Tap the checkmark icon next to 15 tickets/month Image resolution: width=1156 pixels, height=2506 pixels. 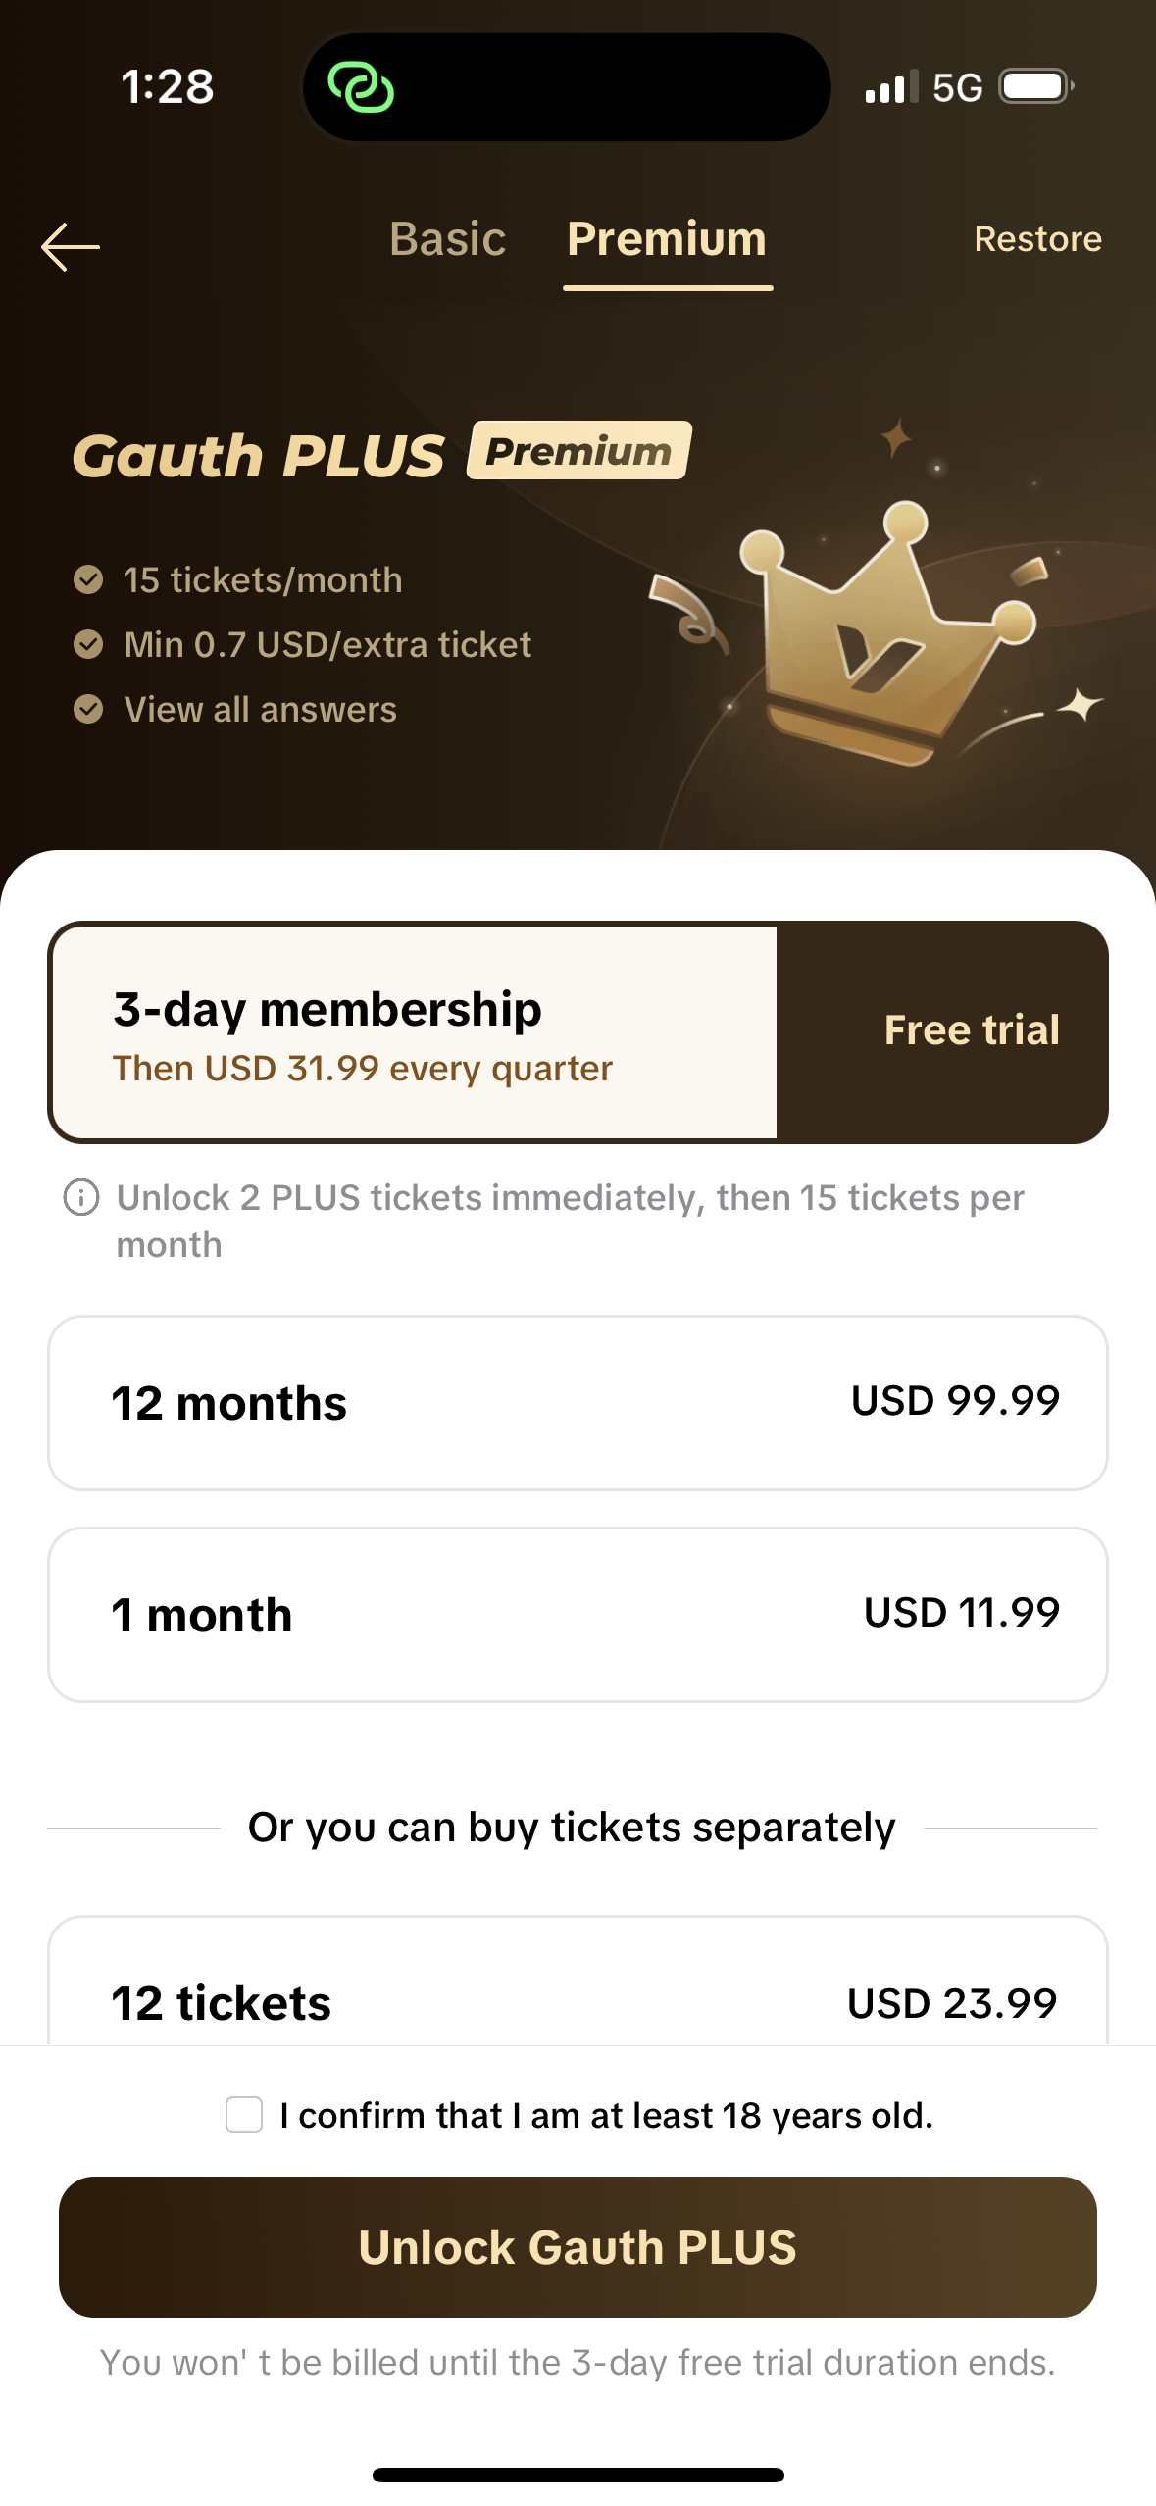coord(88,579)
